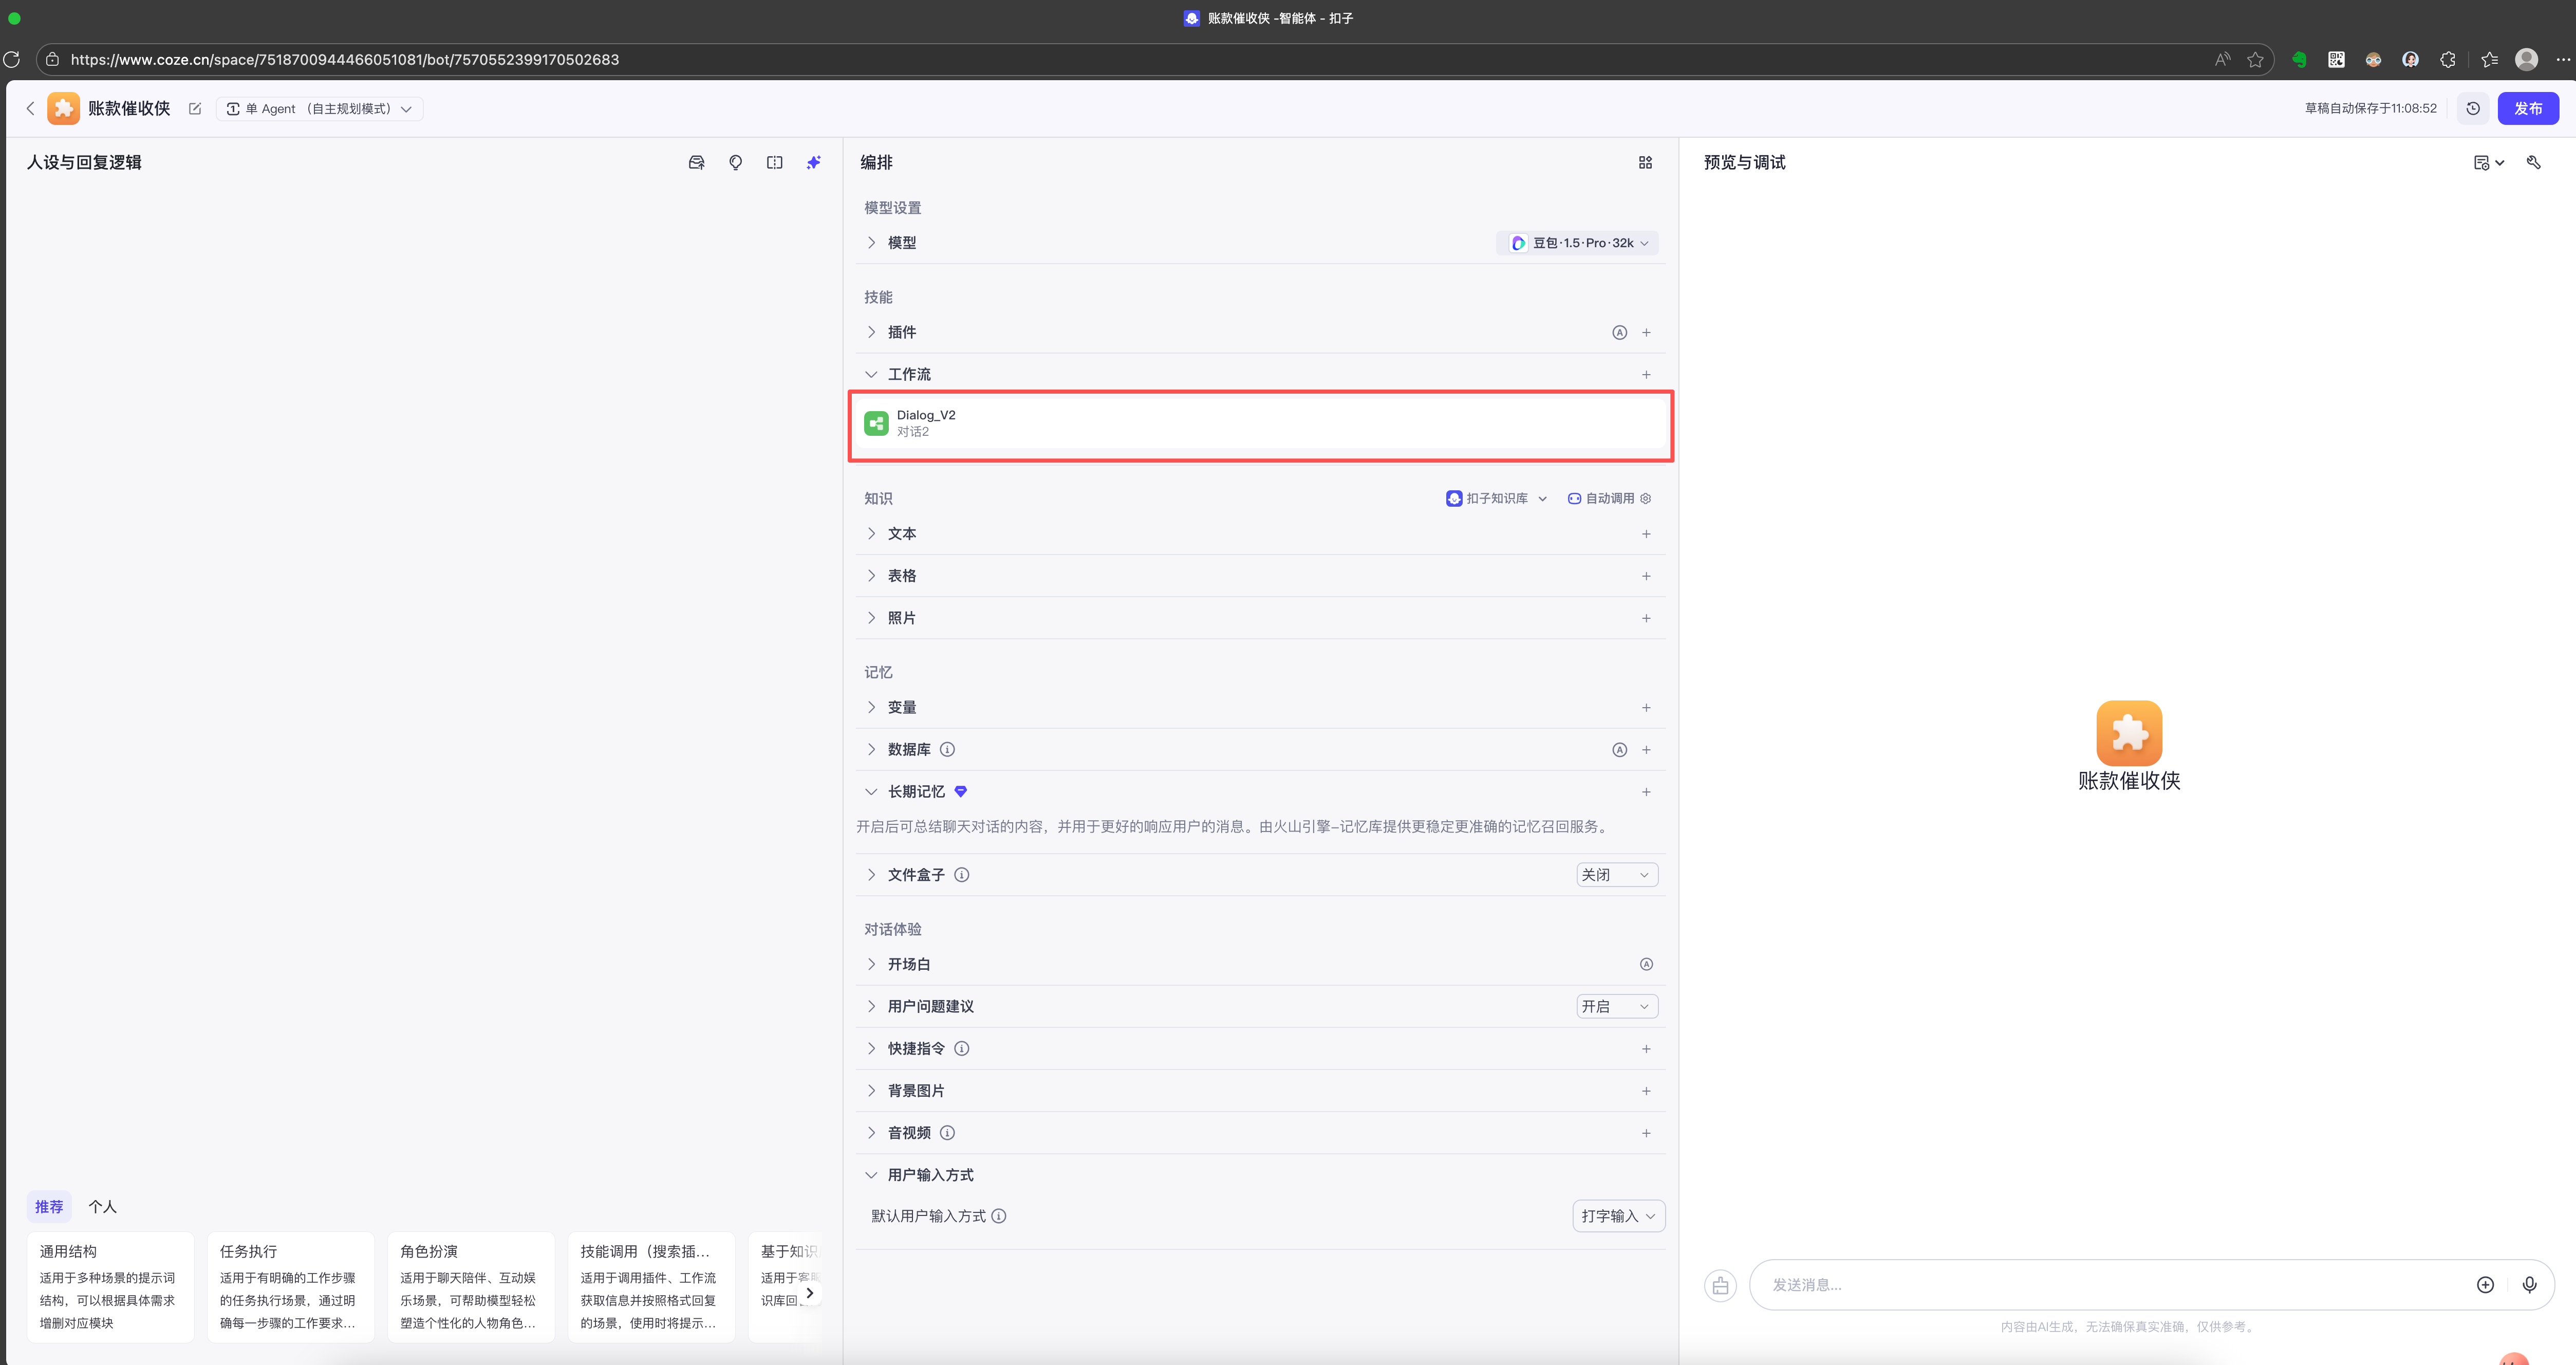Click the compare debug split-view icon
2576x1365 pixels.
[774, 162]
